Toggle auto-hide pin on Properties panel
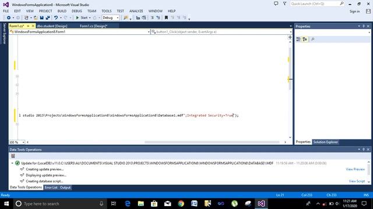The height and width of the screenshot is (209, 373). pyautogui.click(x=364, y=26)
